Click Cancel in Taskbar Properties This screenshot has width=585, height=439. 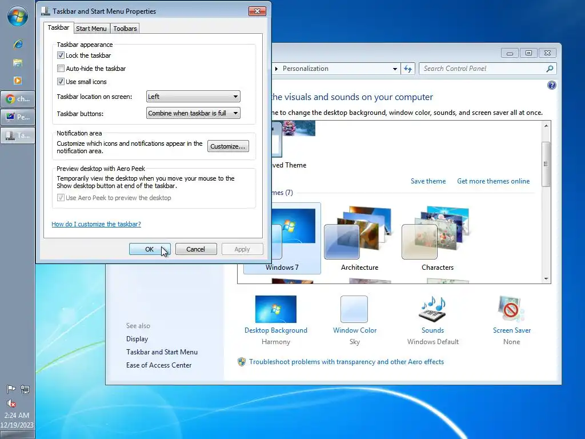[196, 249]
